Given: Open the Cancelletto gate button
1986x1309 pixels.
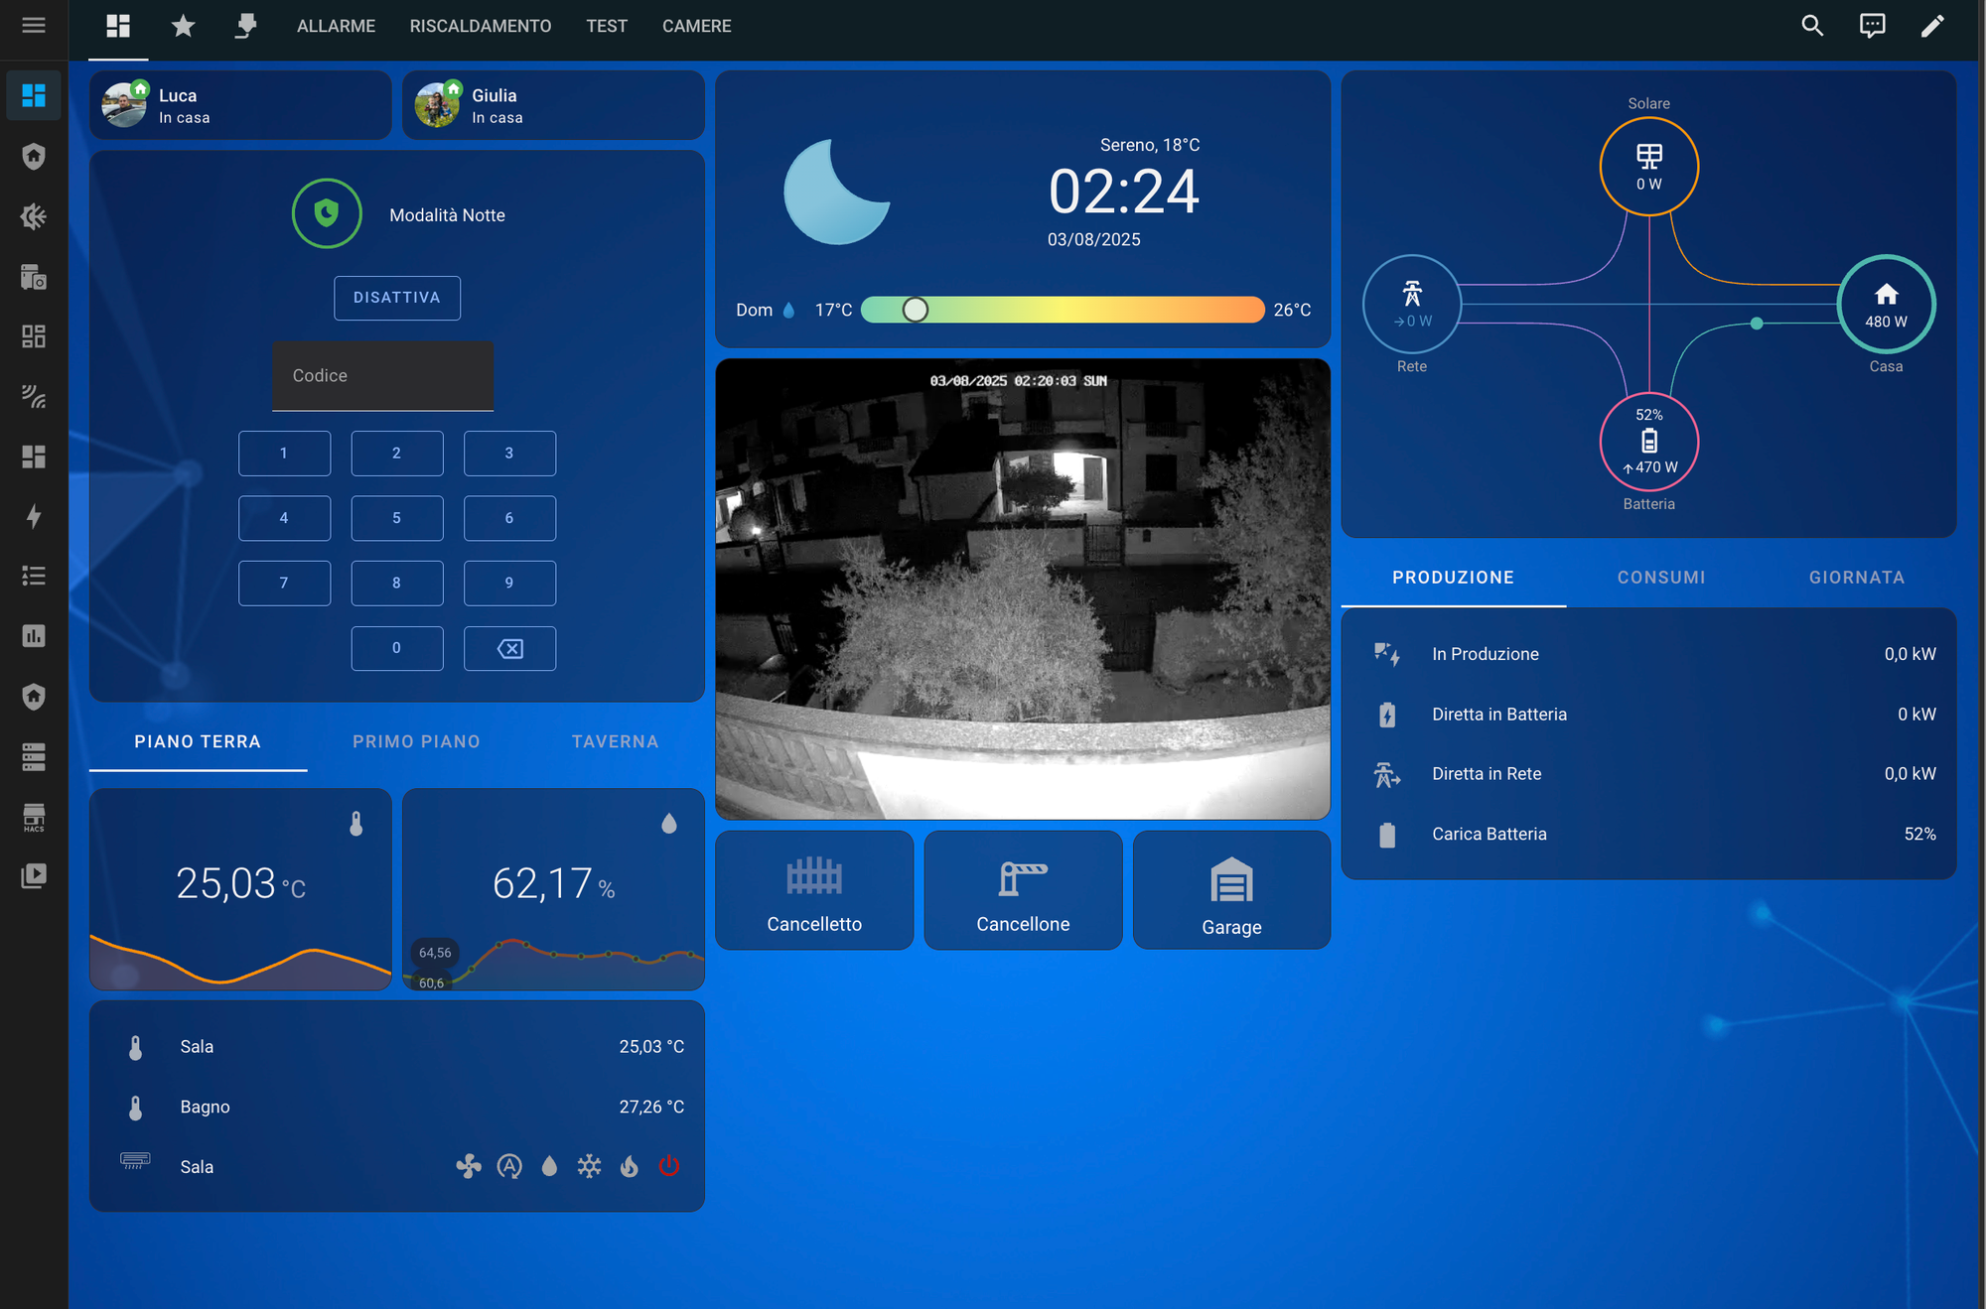Looking at the screenshot, I should 814,890.
